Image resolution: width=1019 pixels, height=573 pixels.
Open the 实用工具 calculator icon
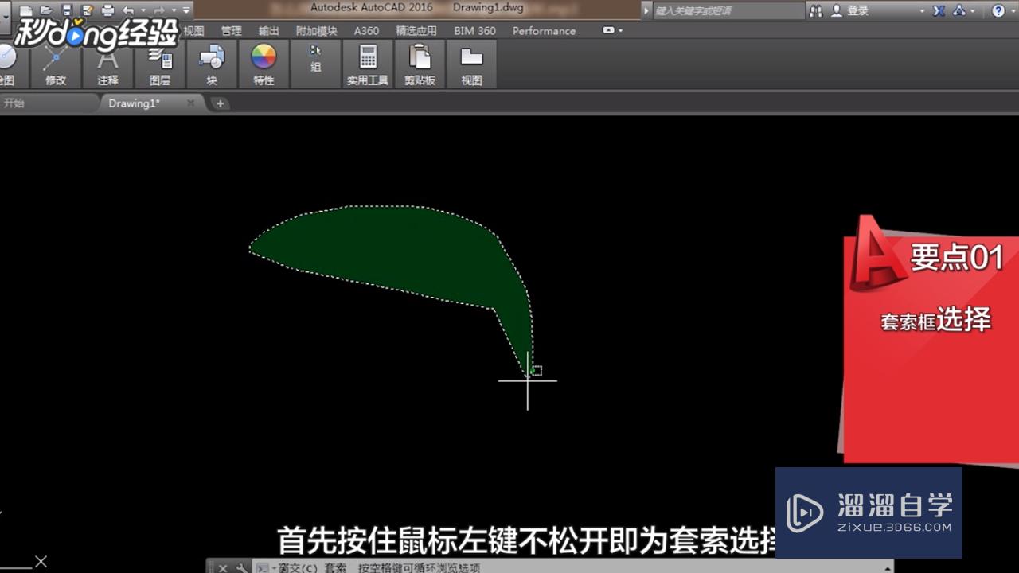tap(366, 57)
